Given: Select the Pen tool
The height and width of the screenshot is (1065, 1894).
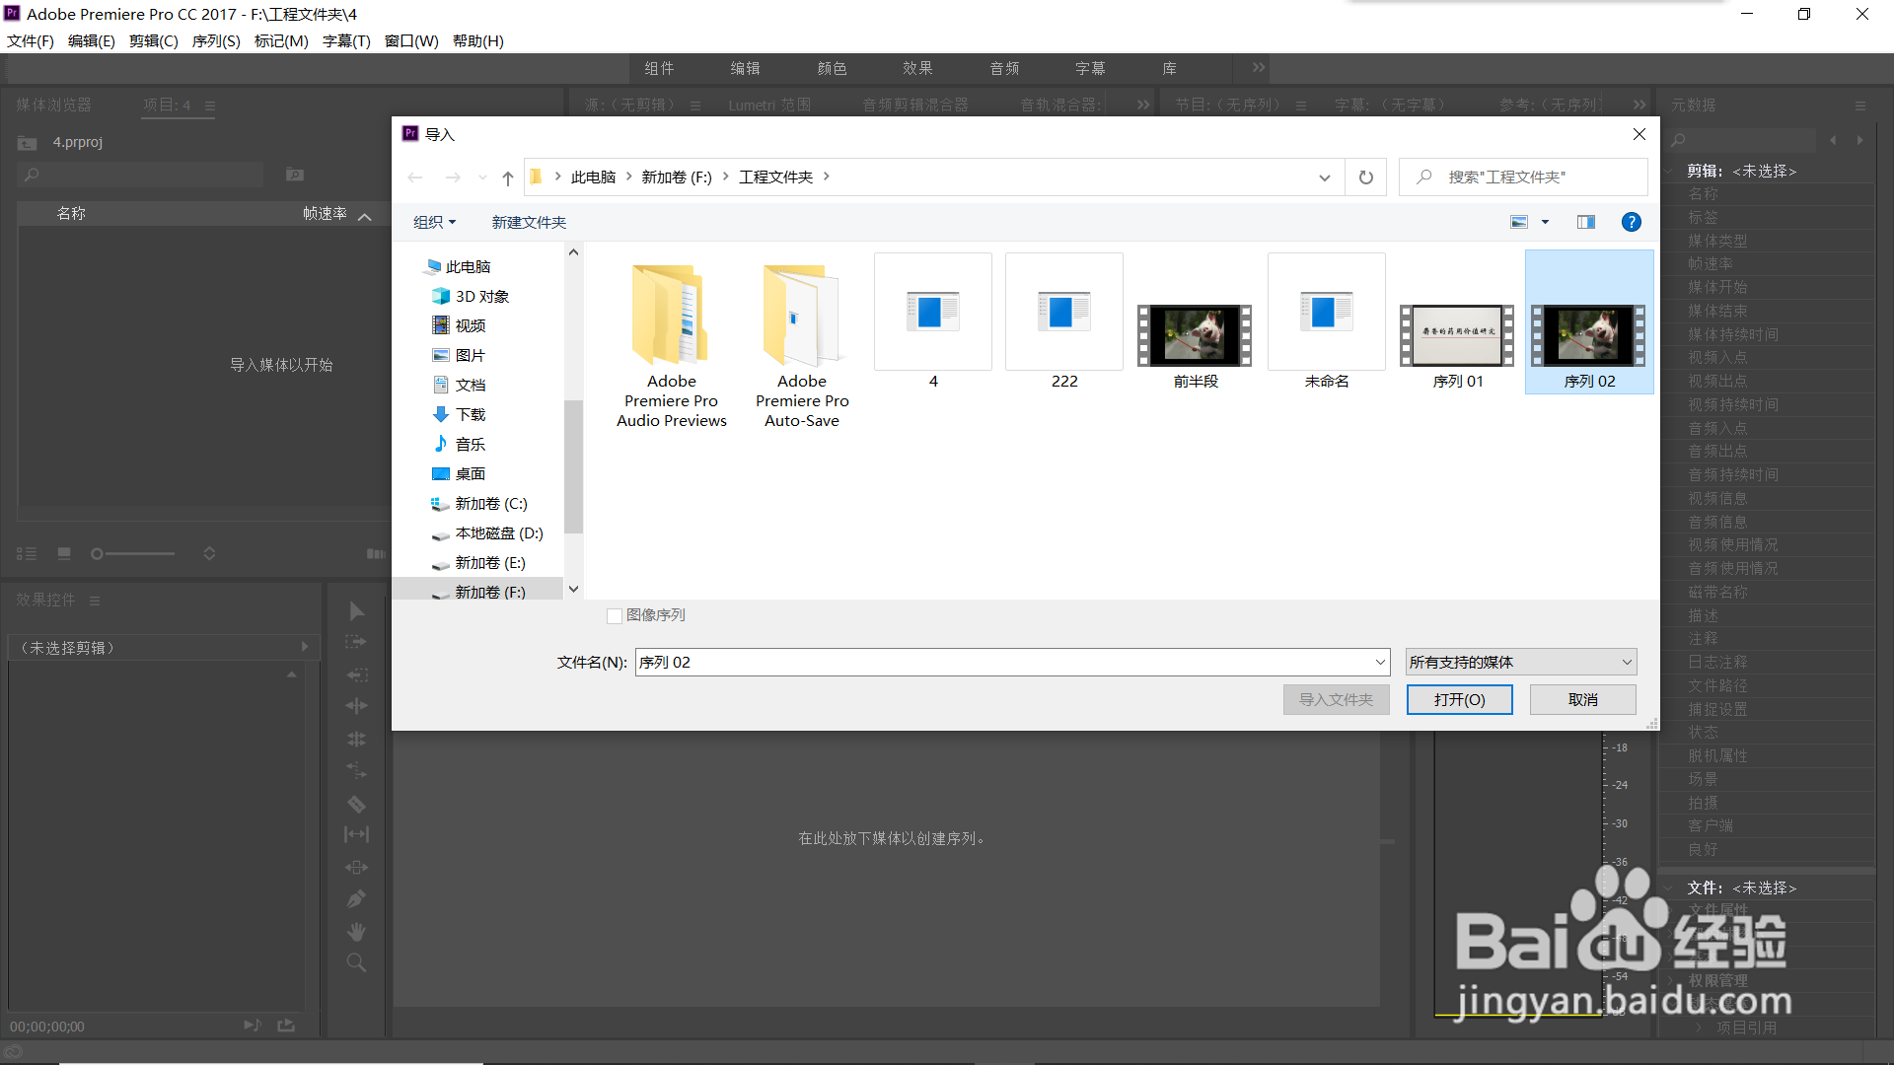Looking at the screenshot, I should click(x=356, y=899).
